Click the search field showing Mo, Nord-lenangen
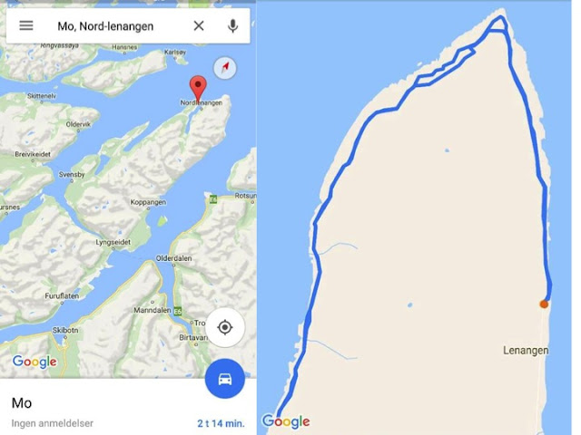The image size is (581, 435). [x=105, y=26]
